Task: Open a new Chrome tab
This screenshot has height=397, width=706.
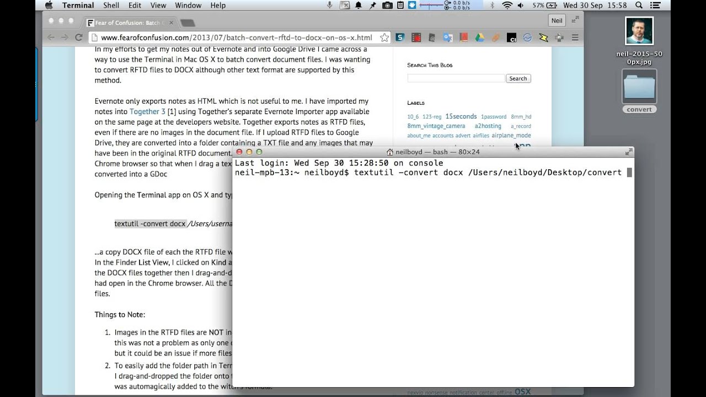Action: (188, 23)
